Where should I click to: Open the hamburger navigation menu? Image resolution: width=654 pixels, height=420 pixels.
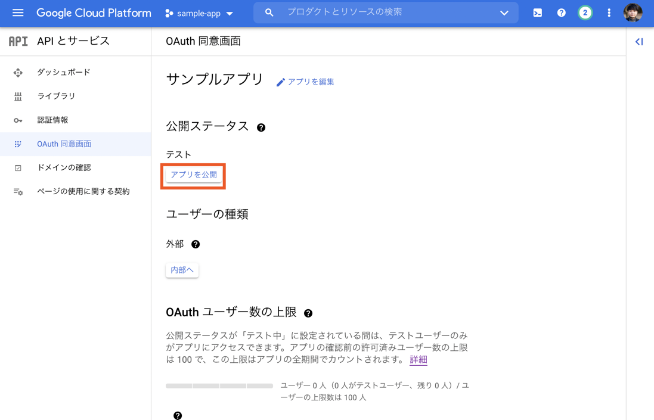[18, 13]
